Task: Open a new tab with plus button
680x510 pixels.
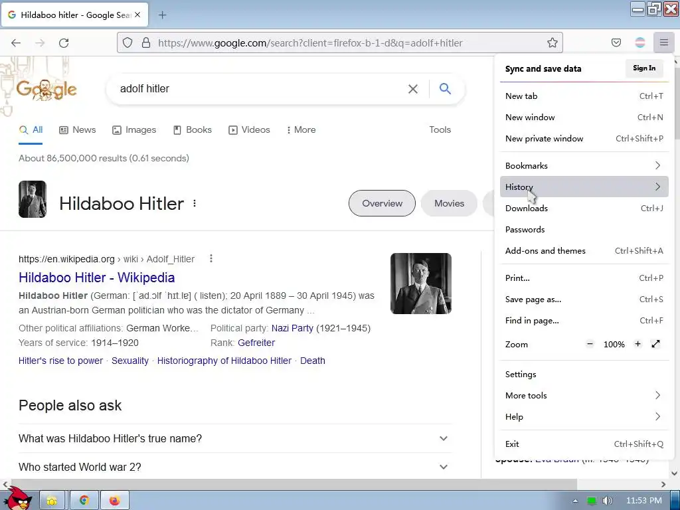Action: (162, 15)
